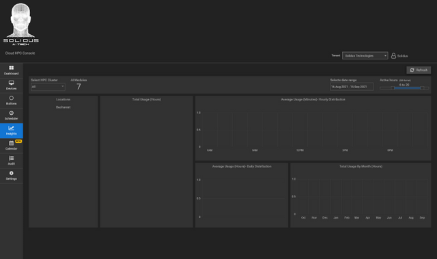
Task: Click the blue Active hours slider track
Action: [x=407, y=88]
